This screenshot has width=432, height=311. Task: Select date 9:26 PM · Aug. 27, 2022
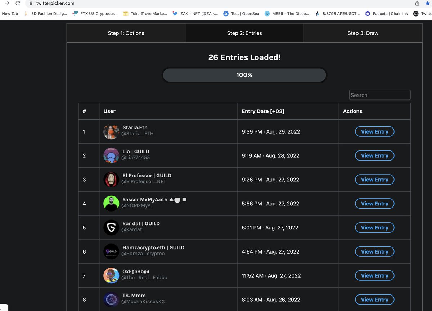pyautogui.click(x=270, y=180)
